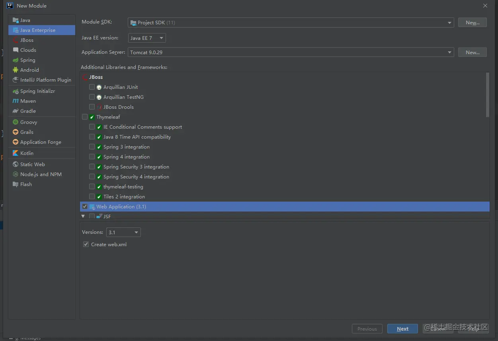
Task: Click the JBoss icon in sidebar
Action: [16, 40]
